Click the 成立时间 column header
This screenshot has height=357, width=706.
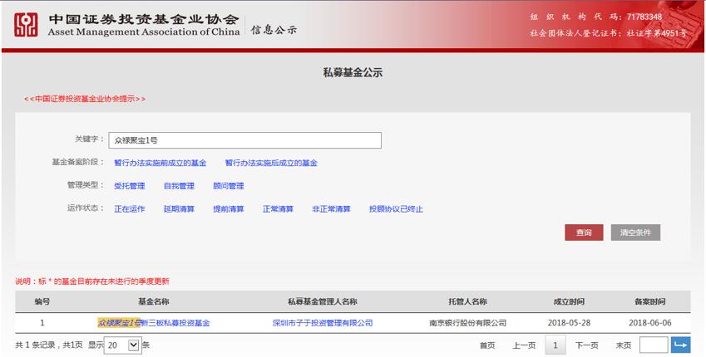(x=569, y=301)
